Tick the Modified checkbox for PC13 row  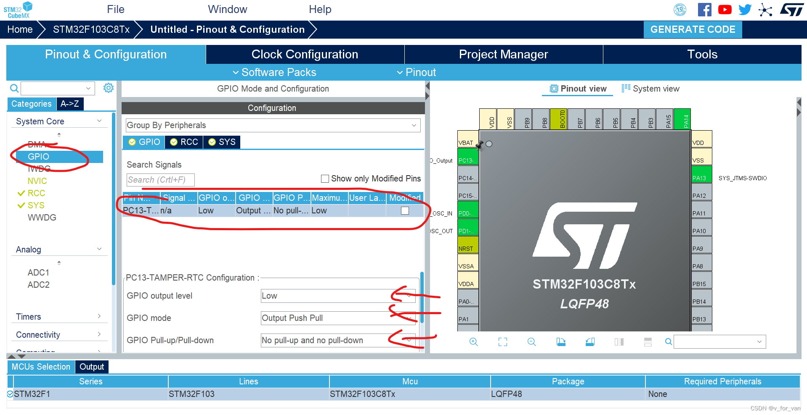coord(405,210)
